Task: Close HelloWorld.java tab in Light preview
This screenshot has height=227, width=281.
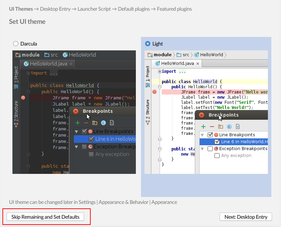Action: 198,64
